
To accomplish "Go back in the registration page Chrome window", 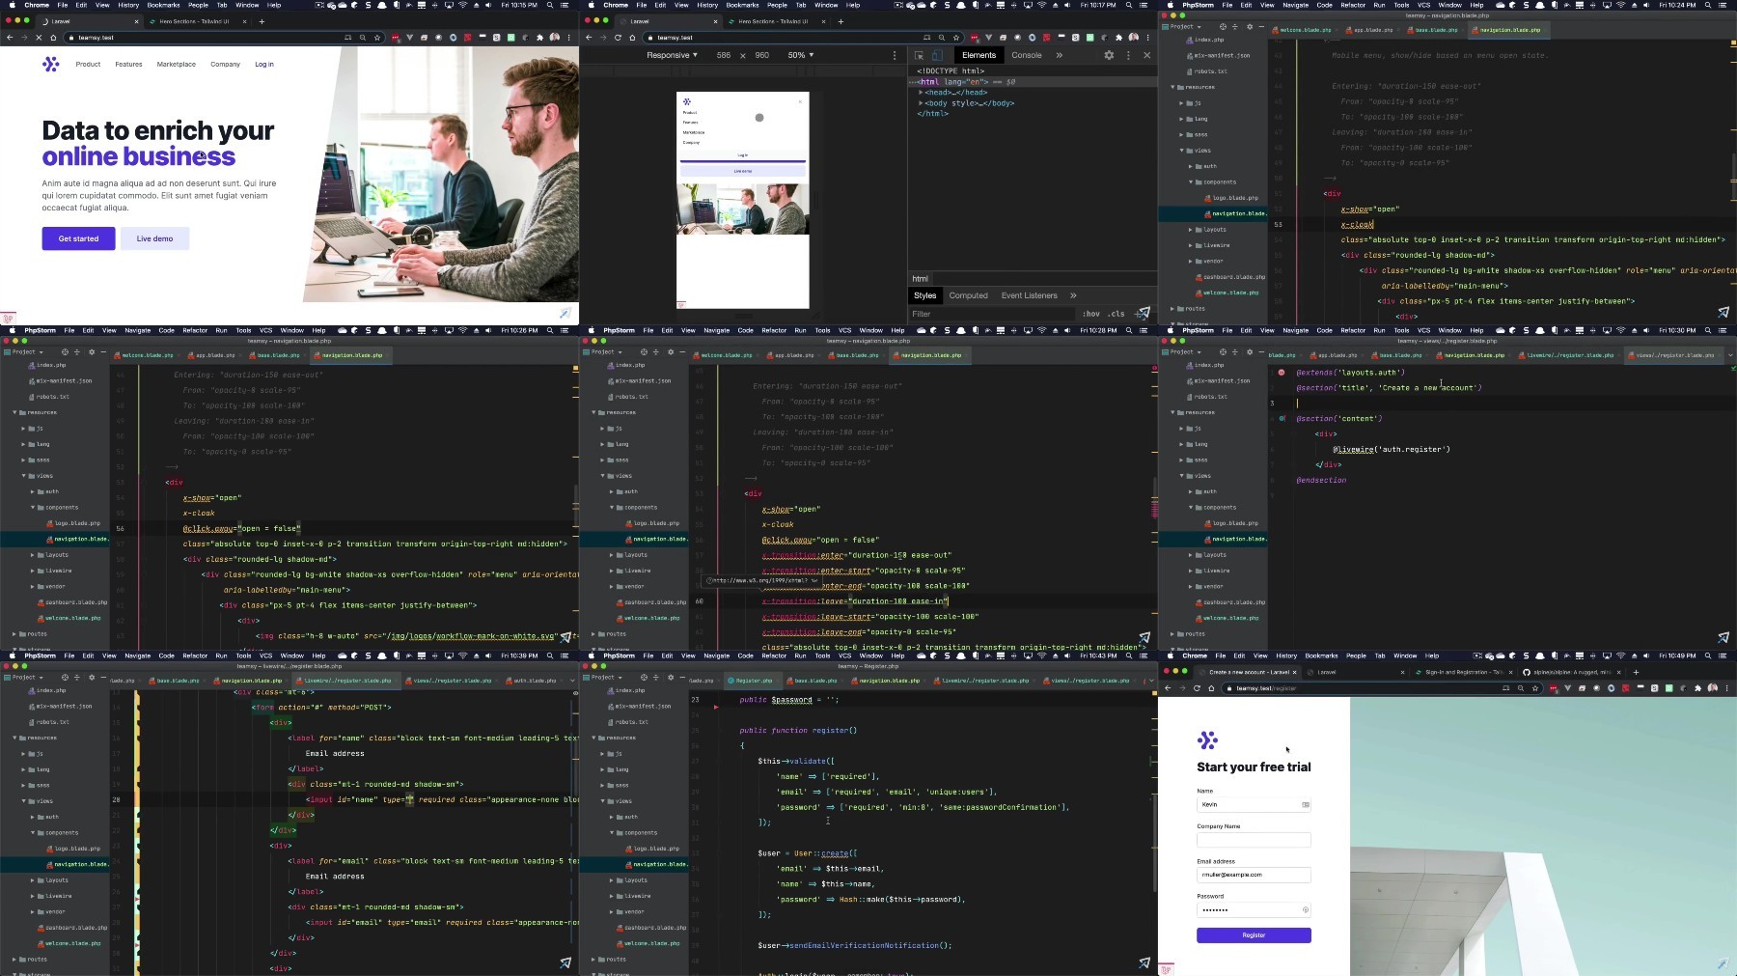I will tap(1168, 688).
